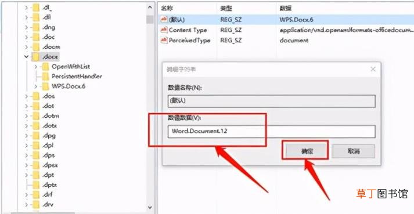The height and width of the screenshot is (214, 414).
Task: Click the 数值名称 field showing (默认)
Action: [271, 101]
